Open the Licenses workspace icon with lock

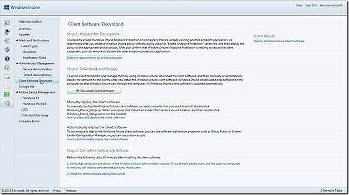tap(7, 77)
